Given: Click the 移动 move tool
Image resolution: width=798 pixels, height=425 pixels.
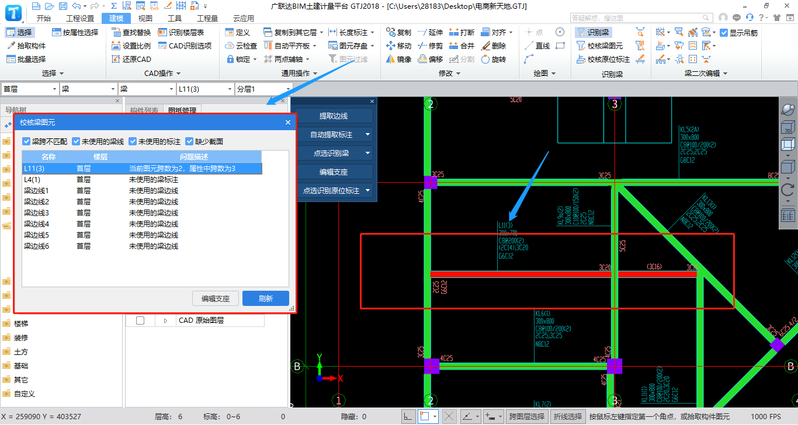Looking at the screenshot, I should (x=398, y=46).
